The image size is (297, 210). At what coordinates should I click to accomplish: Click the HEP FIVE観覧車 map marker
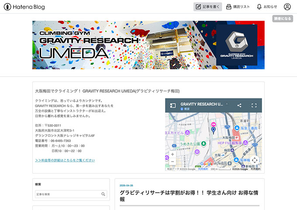click(245, 143)
